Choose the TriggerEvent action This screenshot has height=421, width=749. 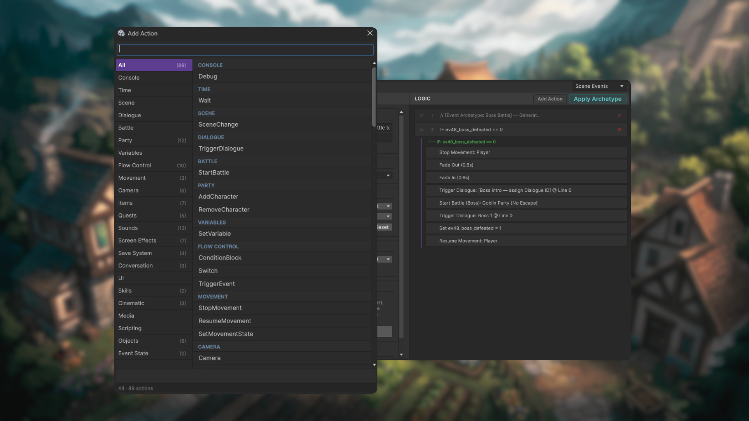(x=282, y=284)
